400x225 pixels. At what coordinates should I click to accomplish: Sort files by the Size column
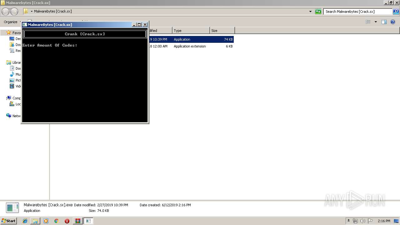222,31
